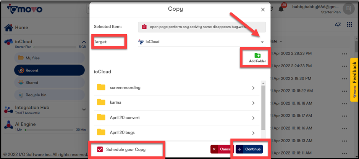This screenshot has width=359, height=159.
Task: Click the A-Z sort icon
Action: point(338,25)
